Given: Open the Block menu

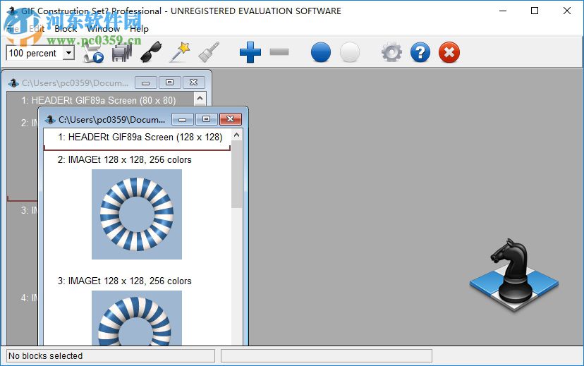Looking at the screenshot, I should pyautogui.click(x=66, y=29).
